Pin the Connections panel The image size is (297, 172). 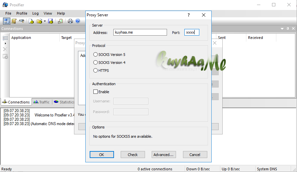pos(288,29)
